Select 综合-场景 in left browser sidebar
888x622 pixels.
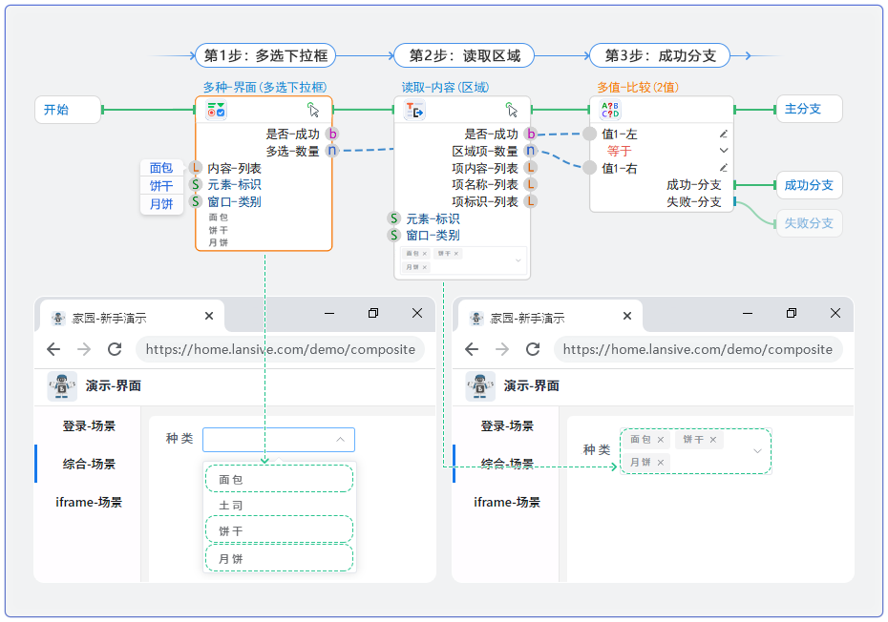coord(89,465)
